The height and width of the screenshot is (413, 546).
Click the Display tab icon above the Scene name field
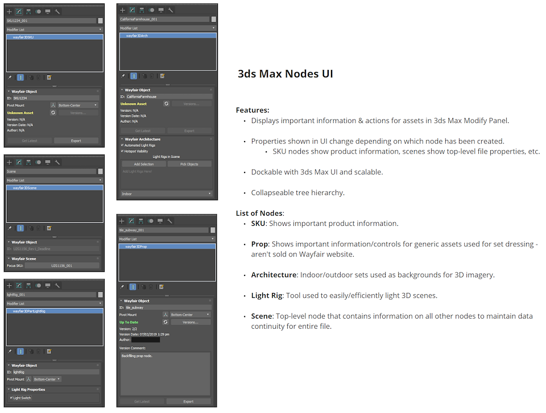(48, 162)
